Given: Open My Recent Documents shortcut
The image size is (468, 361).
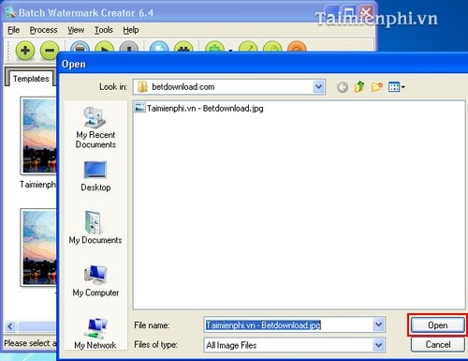Looking at the screenshot, I should tap(95, 128).
